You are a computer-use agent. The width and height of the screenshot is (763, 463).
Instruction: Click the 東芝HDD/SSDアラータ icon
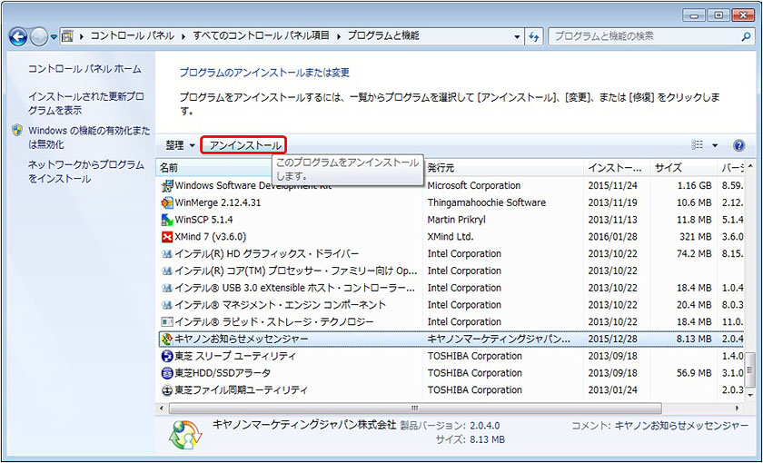(x=166, y=373)
